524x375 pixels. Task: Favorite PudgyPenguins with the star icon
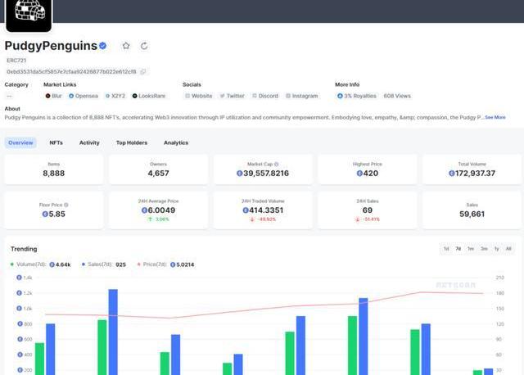(126, 46)
